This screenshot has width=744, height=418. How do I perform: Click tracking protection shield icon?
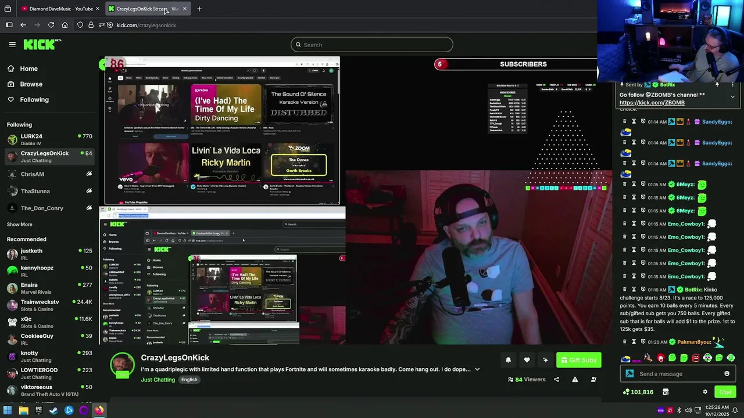click(x=80, y=25)
